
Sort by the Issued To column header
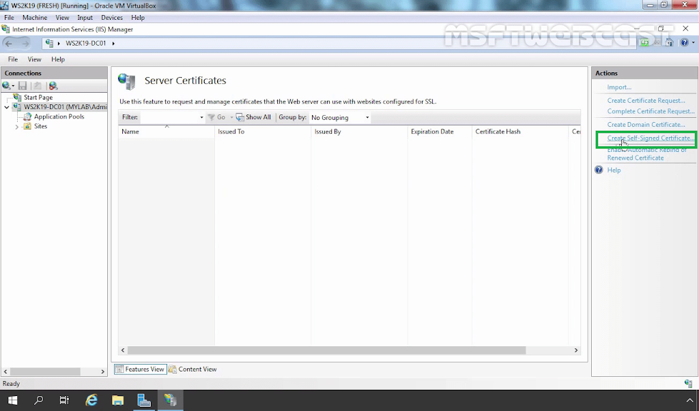pyautogui.click(x=263, y=132)
